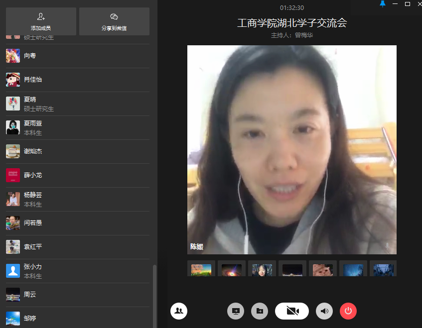This screenshot has height=328, width=422.
Task: Click 薛小龙's red avatar icon
Action: tap(13, 175)
